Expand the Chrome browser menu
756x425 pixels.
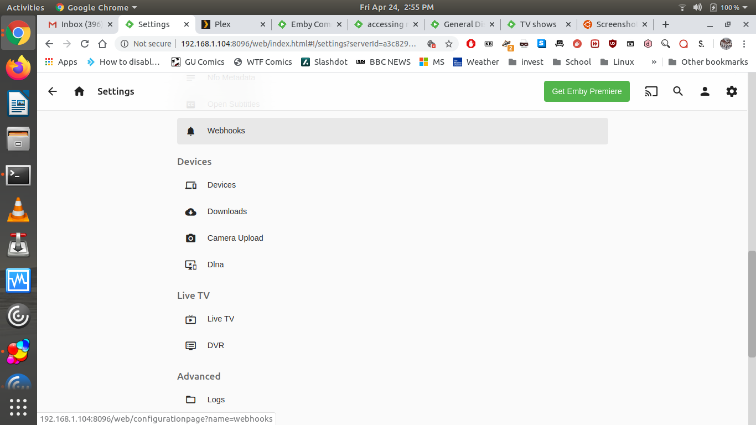[744, 43]
